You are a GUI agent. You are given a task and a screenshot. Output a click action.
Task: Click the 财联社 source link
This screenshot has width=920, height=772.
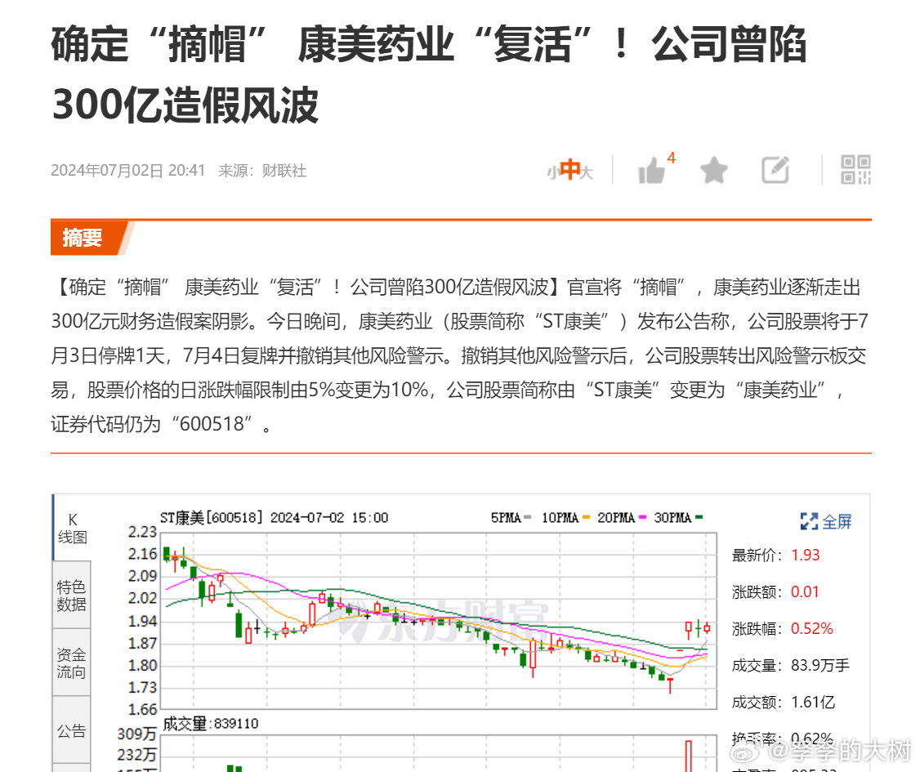284,171
